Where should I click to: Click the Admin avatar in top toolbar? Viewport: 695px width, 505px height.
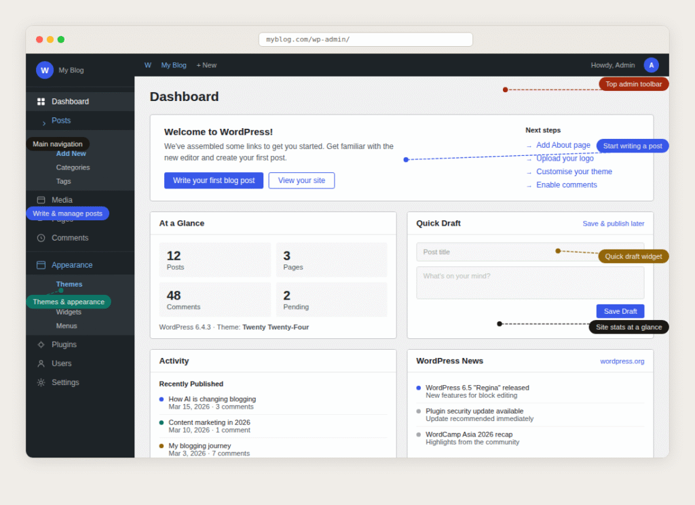(x=651, y=65)
